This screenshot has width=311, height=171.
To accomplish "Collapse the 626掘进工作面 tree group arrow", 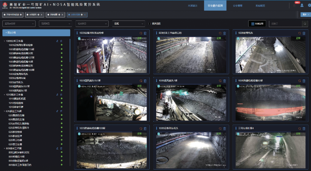I will [4, 111].
